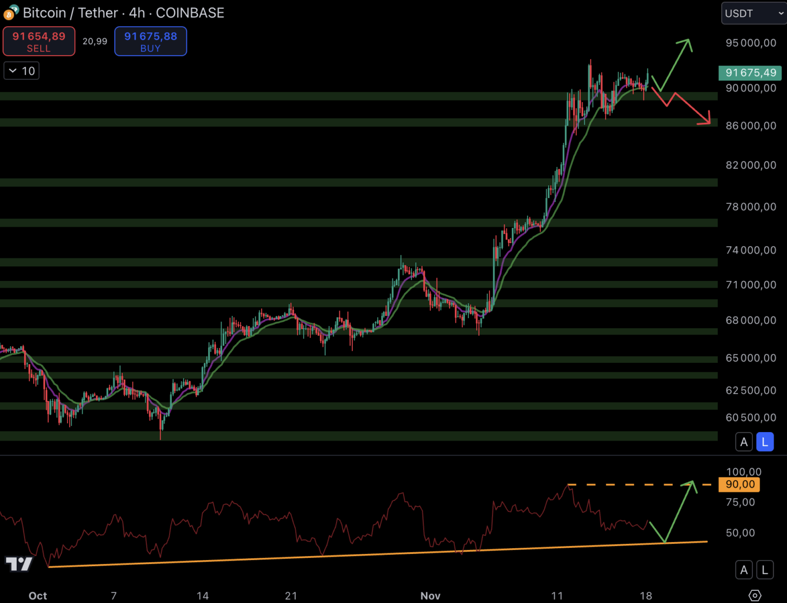This screenshot has height=603, width=787.
Task: Toggle auto scale A on main price pane
Action: (743, 442)
